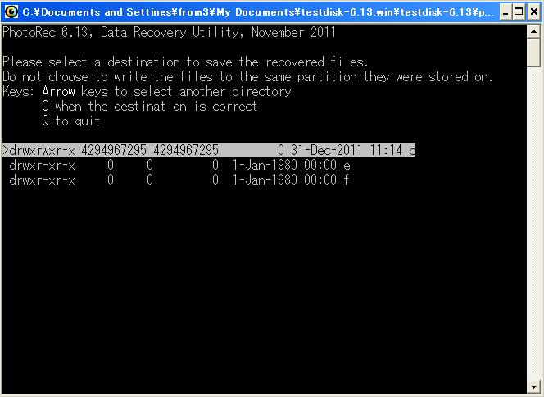The image size is (544, 397).
Task: Click the PhotoRec title bar icon
Action: pyautogui.click(x=11, y=11)
